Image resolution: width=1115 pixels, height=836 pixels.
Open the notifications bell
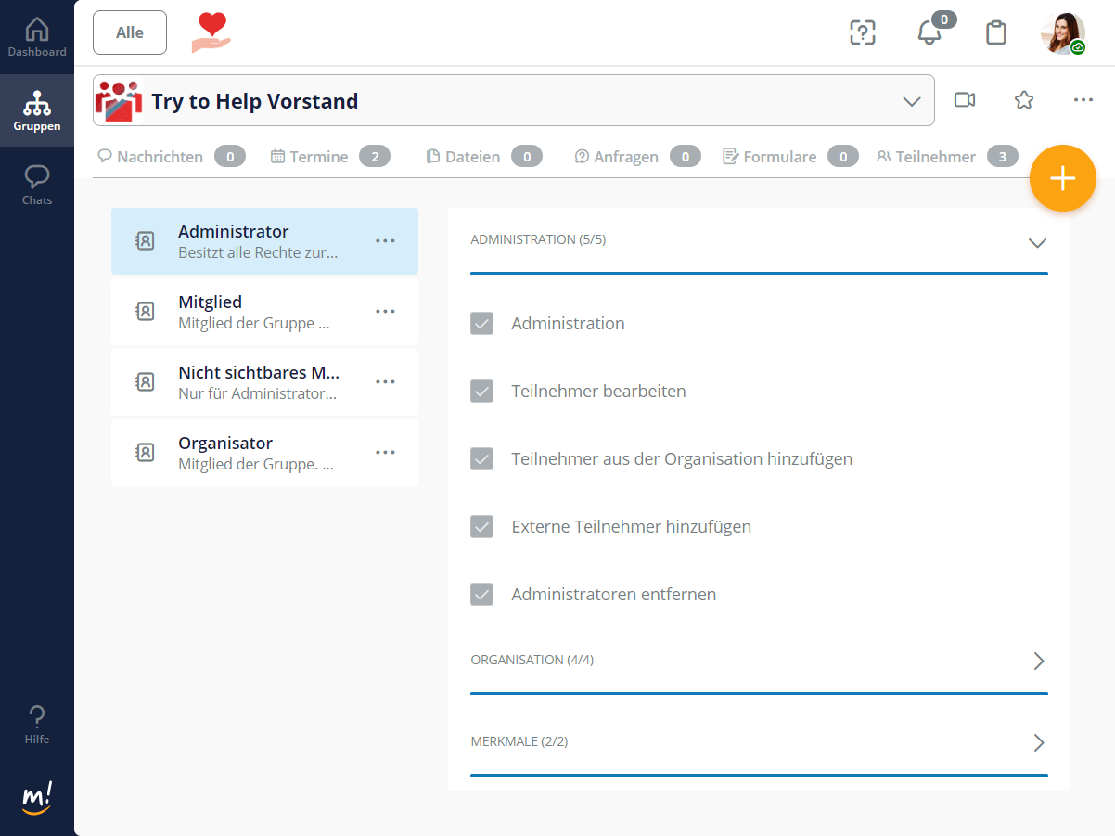click(929, 33)
